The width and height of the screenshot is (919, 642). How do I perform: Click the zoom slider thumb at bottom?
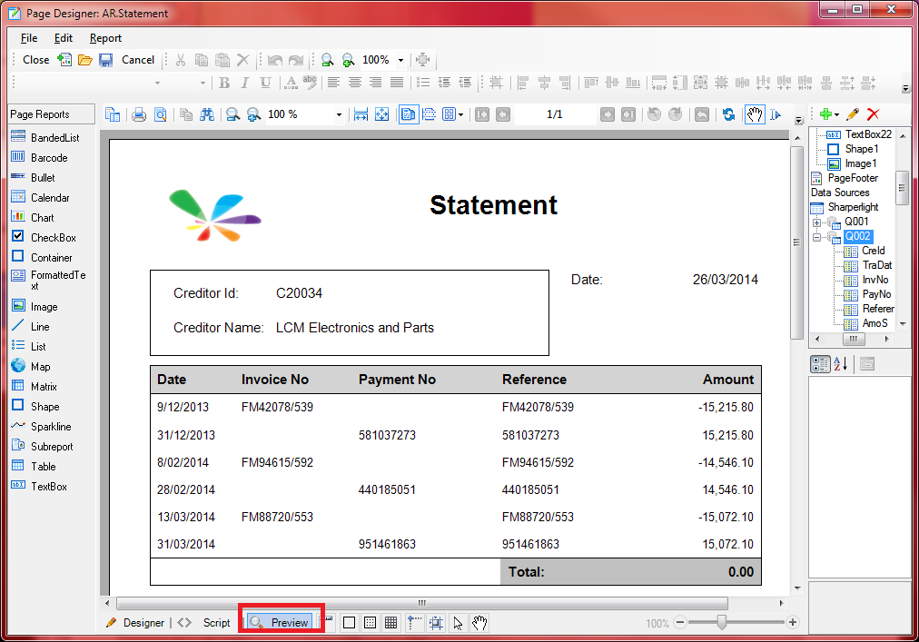coord(721,622)
